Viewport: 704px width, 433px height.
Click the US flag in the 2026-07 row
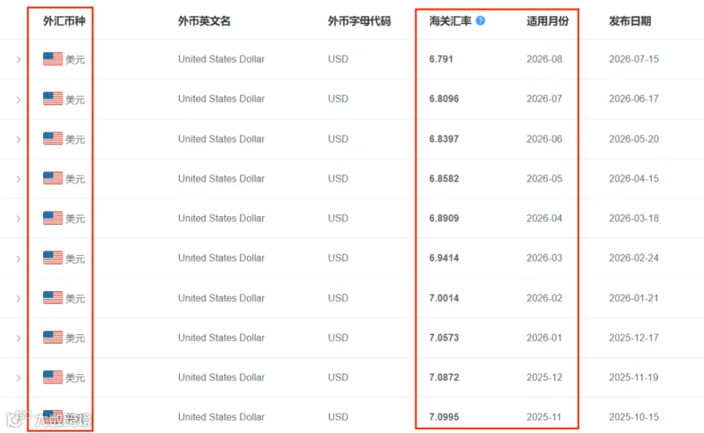[53, 99]
